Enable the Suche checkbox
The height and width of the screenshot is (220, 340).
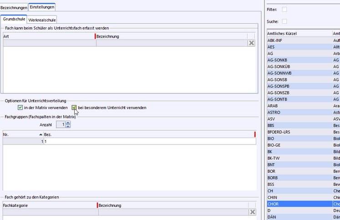pos(284,21)
